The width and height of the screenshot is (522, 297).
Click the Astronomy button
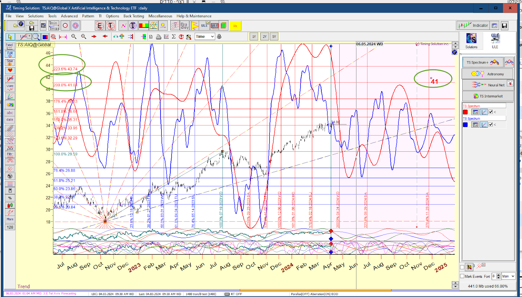487,74
